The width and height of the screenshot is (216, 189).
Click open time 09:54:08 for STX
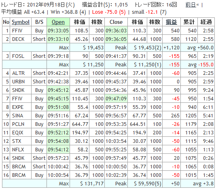(58, 141)
